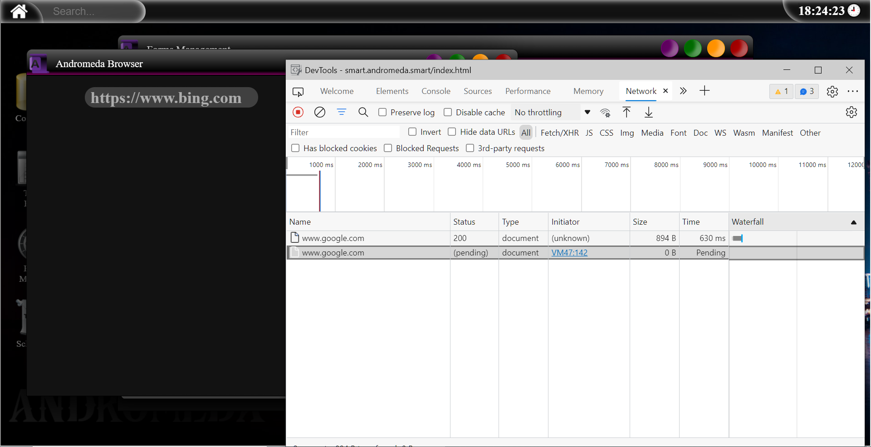Open the Performance panel
The height and width of the screenshot is (447, 871).
click(x=528, y=91)
